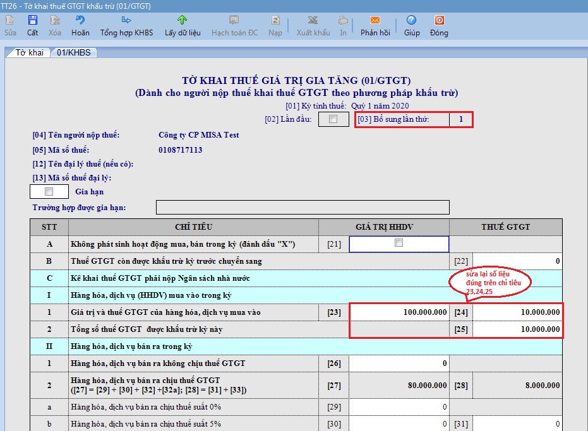
Task: Click Tổng hợp KHBS toolbar icon
Action: [x=126, y=20]
